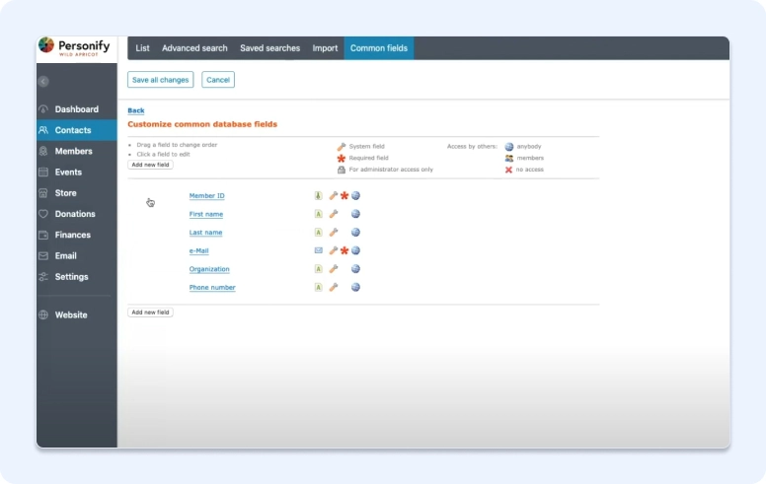766x484 pixels.
Task: Click the Donations heart icon
Action: pos(43,214)
